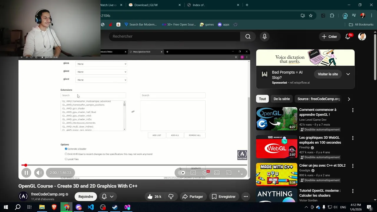Pause the YouTube video
The height and width of the screenshot is (212, 377).
coord(26,173)
